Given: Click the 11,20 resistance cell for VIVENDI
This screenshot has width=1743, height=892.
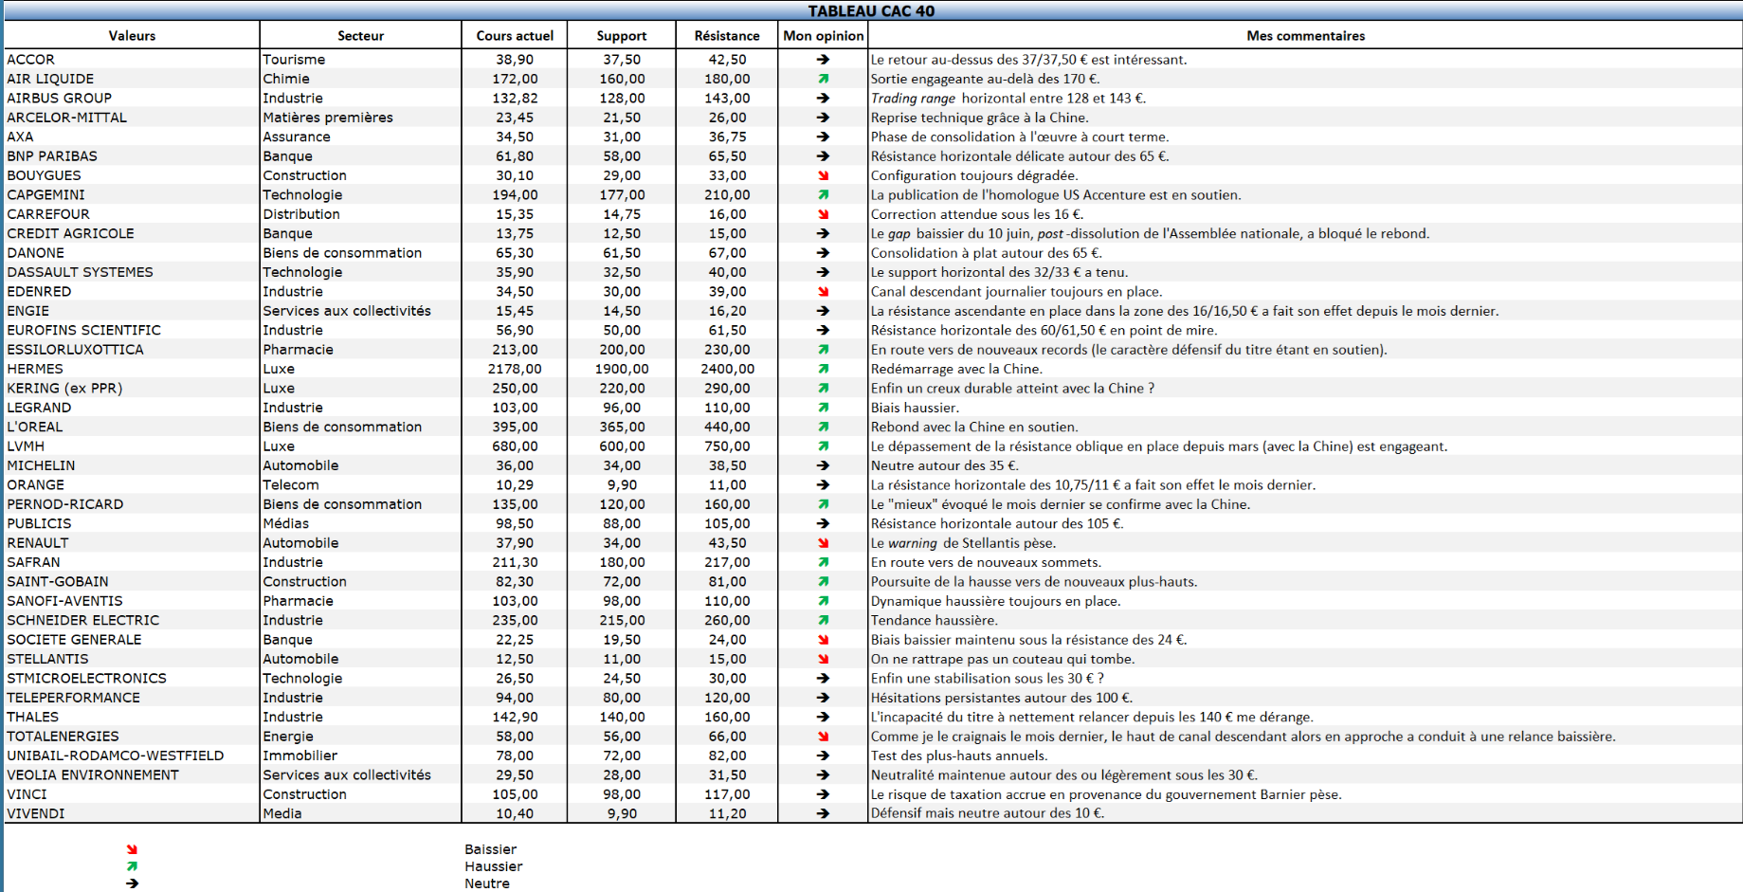Looking at the screenshot, I should pos(727,813).
